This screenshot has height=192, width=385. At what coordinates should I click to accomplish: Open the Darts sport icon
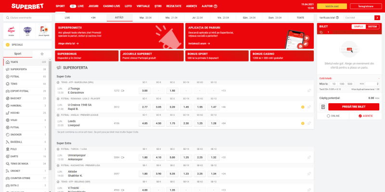8,156
